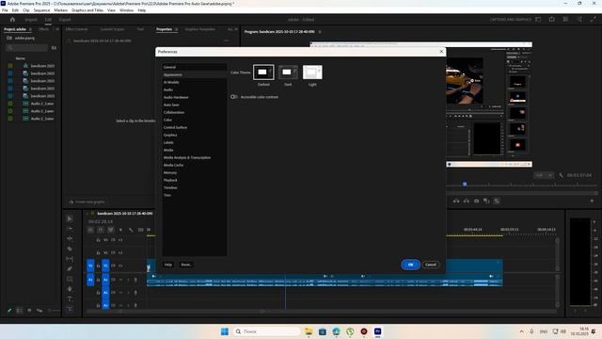Open the Sequence menu
The width and height of the screenshot is (602, 339).
(x=41, y=10)
